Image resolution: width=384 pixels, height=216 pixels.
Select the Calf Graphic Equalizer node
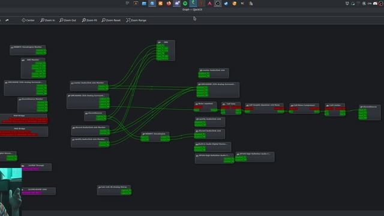click(x=264, y=108)
